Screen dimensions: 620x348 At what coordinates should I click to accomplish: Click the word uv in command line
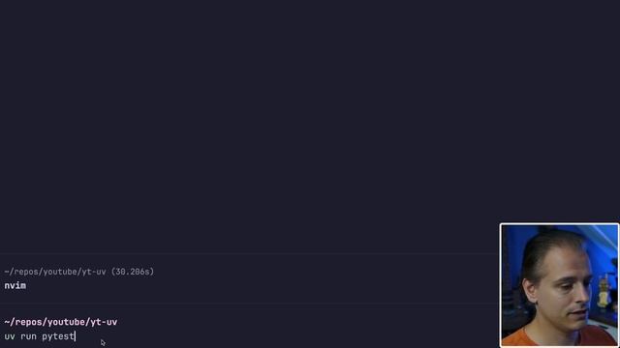pyautogui.click(x=10, y=336)
